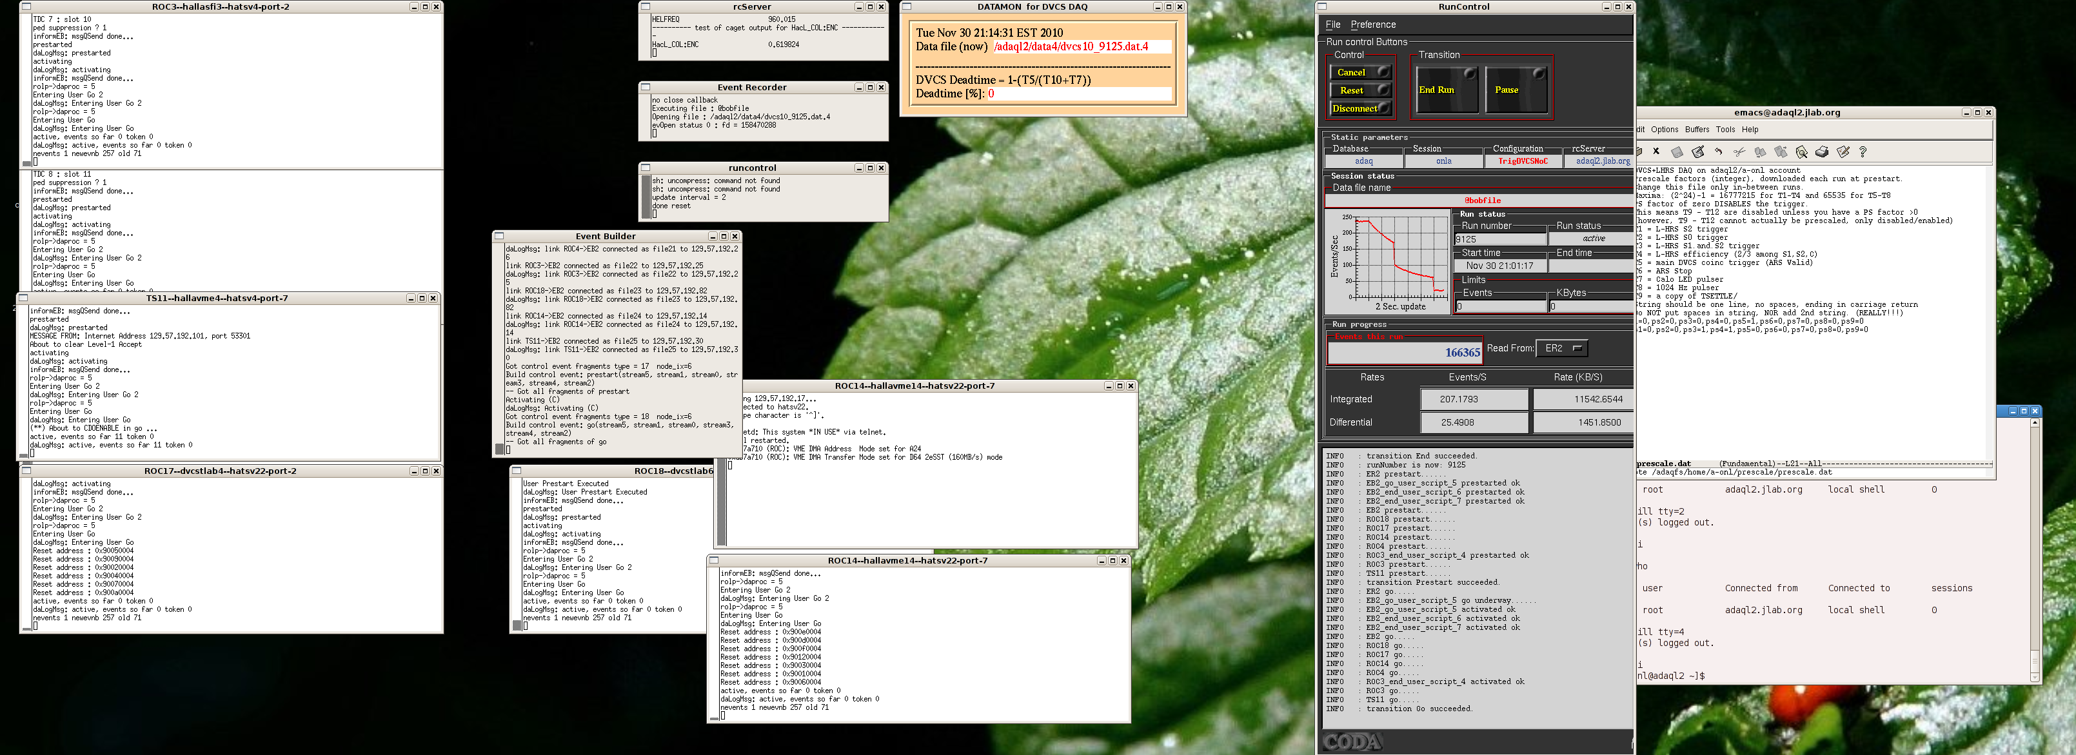Click the paste icon in emacs toolbar
This screenshot has height=755, width=2076.
pyautogui.click(x=1781, y=152)
